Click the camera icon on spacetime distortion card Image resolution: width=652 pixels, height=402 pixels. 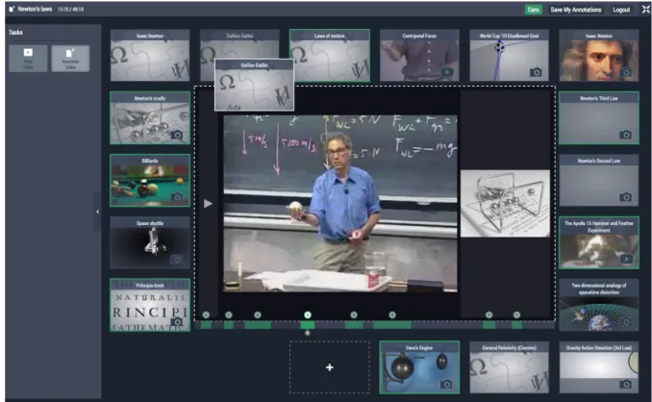click(625, 322)
